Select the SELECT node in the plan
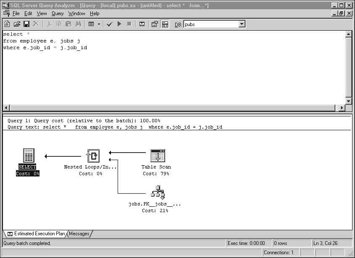 28,162
